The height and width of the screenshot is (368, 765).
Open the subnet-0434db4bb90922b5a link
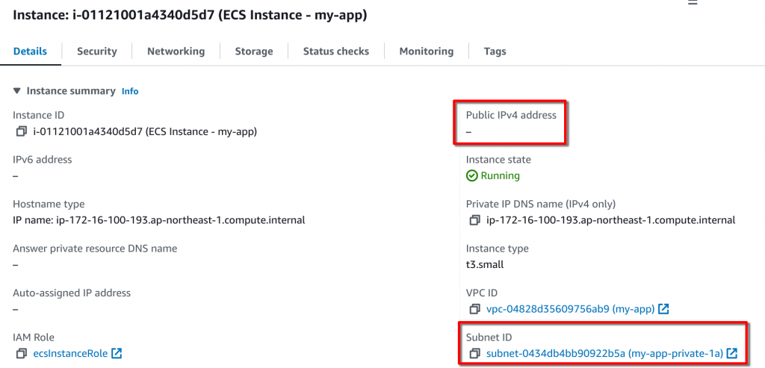(604, 353)
